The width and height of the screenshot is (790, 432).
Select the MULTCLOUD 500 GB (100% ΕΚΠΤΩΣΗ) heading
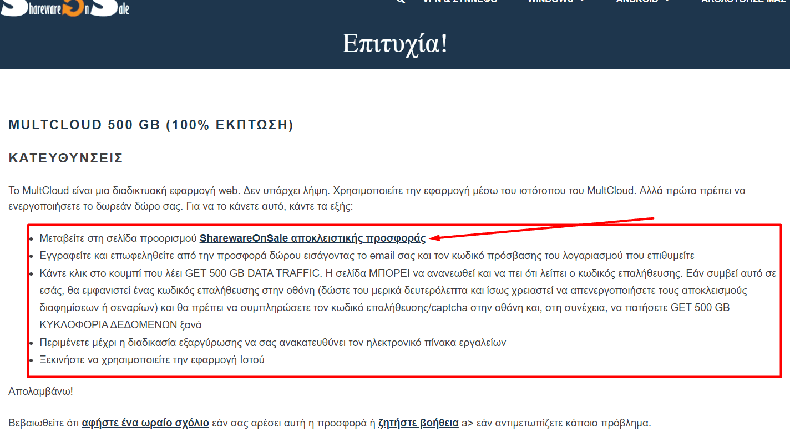(151, 125)
